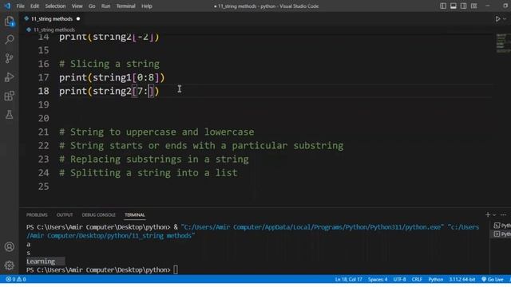The width and height of the screenshot is (511, 287).
Task: Click print(string1[0:8]) code line
Action: point(112,77)
